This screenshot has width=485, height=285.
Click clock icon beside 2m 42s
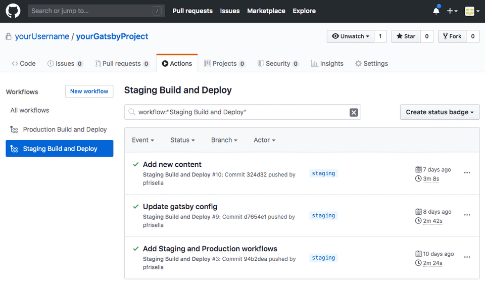coord(418,221)
